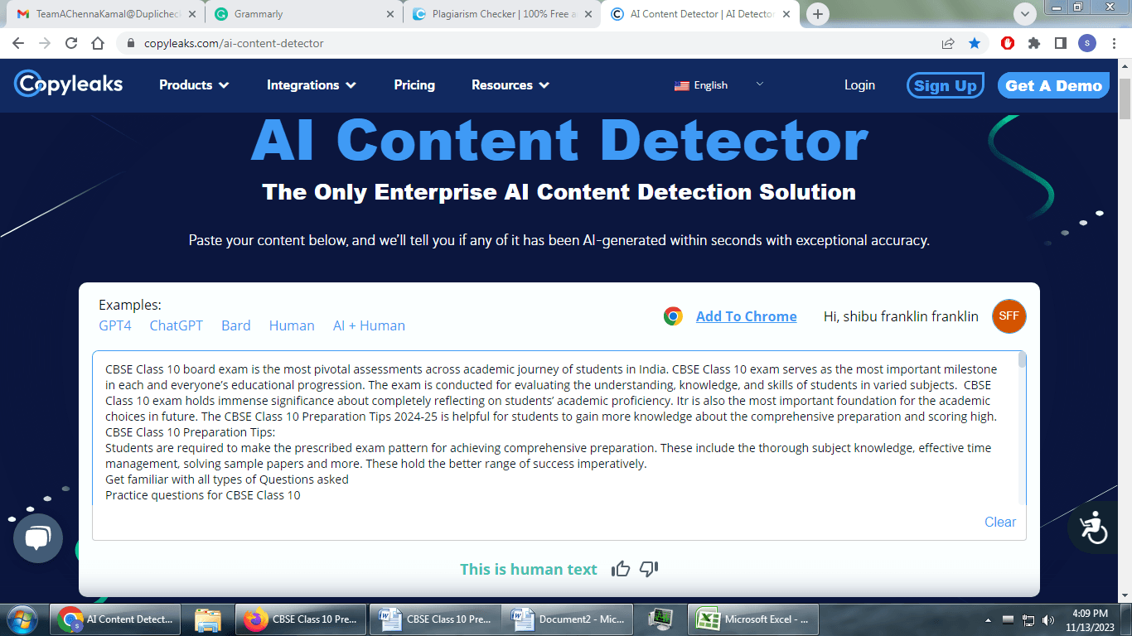Image resolution: width=1132 pixels, height=636 pixels.
Task: Share this page from the address bar
Action: coord(948,43)
